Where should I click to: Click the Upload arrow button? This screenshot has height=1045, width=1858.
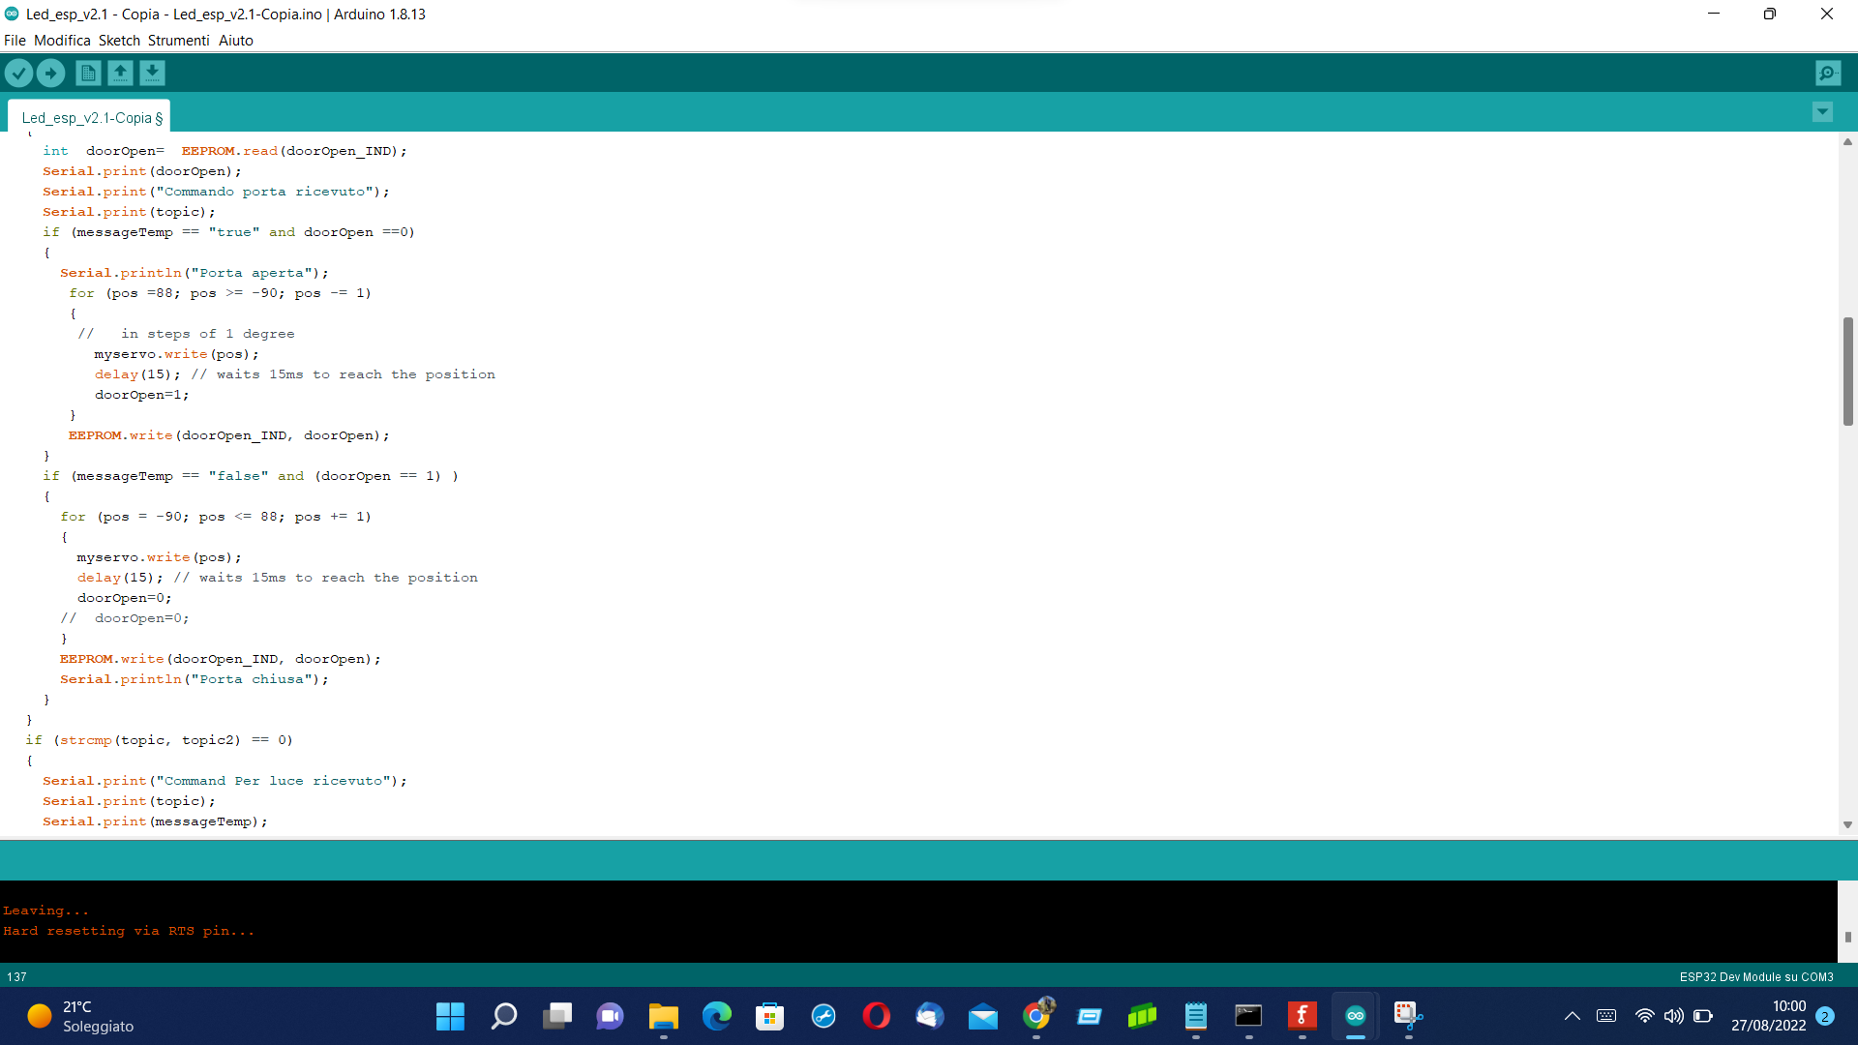click(50, 73)
